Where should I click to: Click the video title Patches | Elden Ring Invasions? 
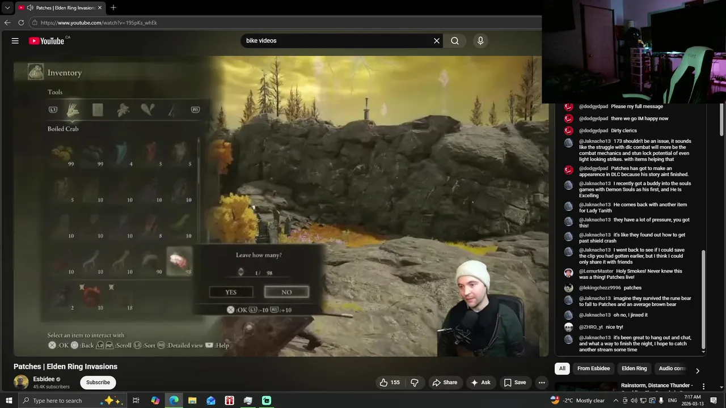[65, 367]
